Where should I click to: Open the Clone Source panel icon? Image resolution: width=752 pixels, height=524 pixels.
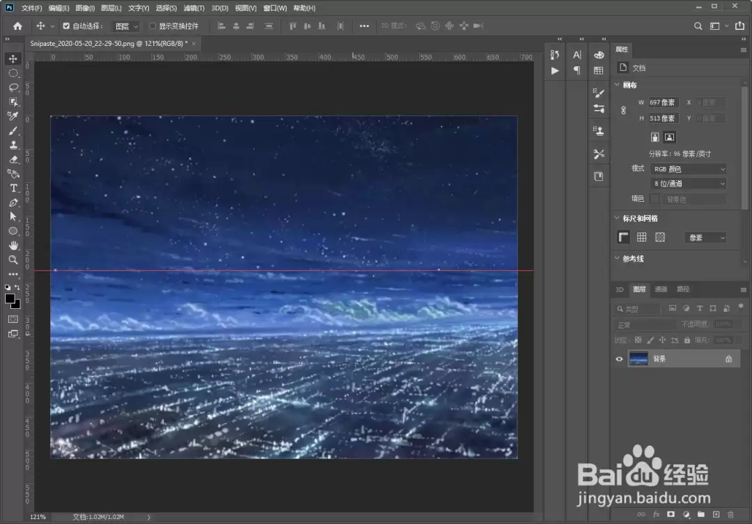tap(599, 130)
